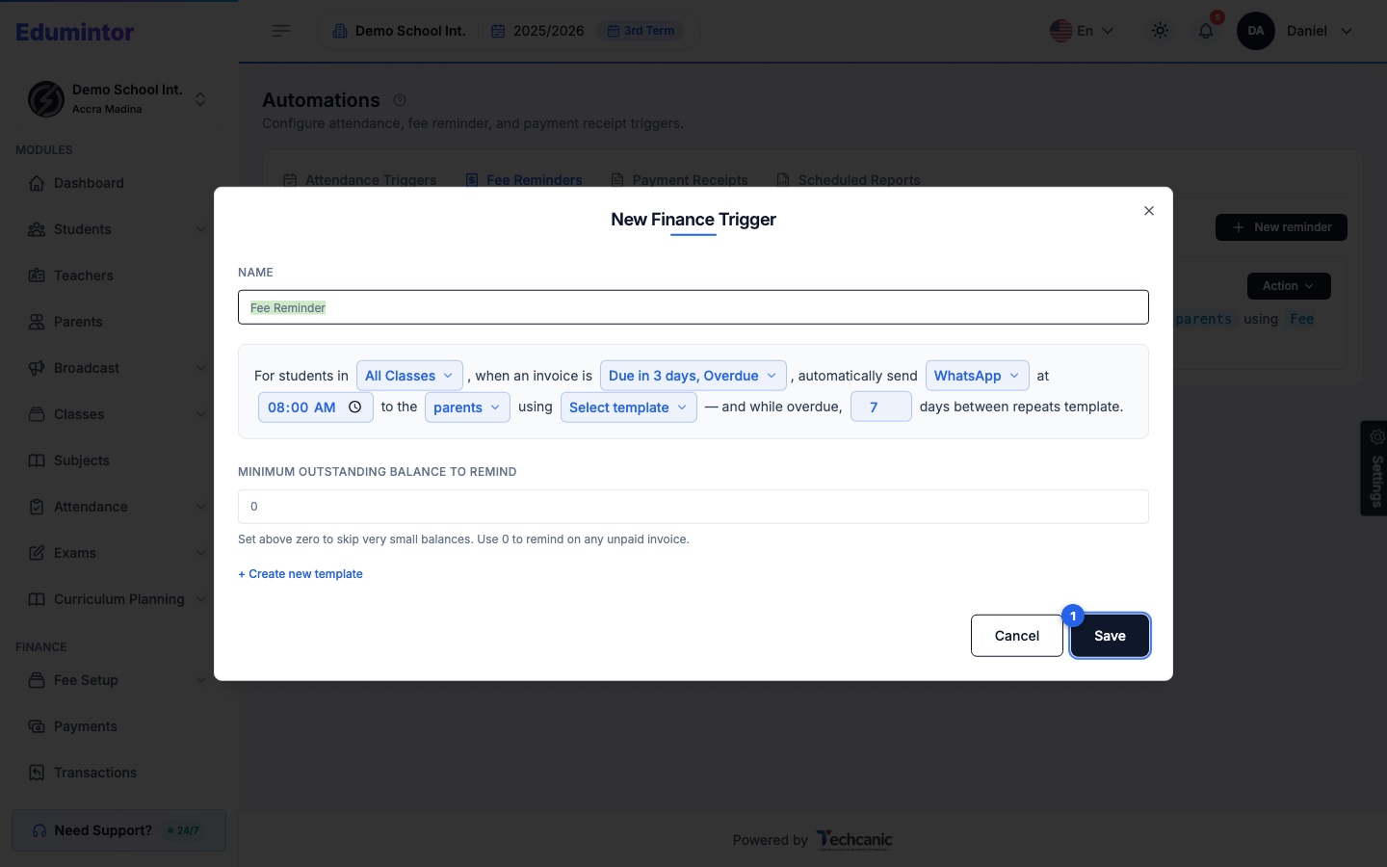Open the Select template dropdown
The width and height of the screenshot is (1387, 867).
click(629, 407)
